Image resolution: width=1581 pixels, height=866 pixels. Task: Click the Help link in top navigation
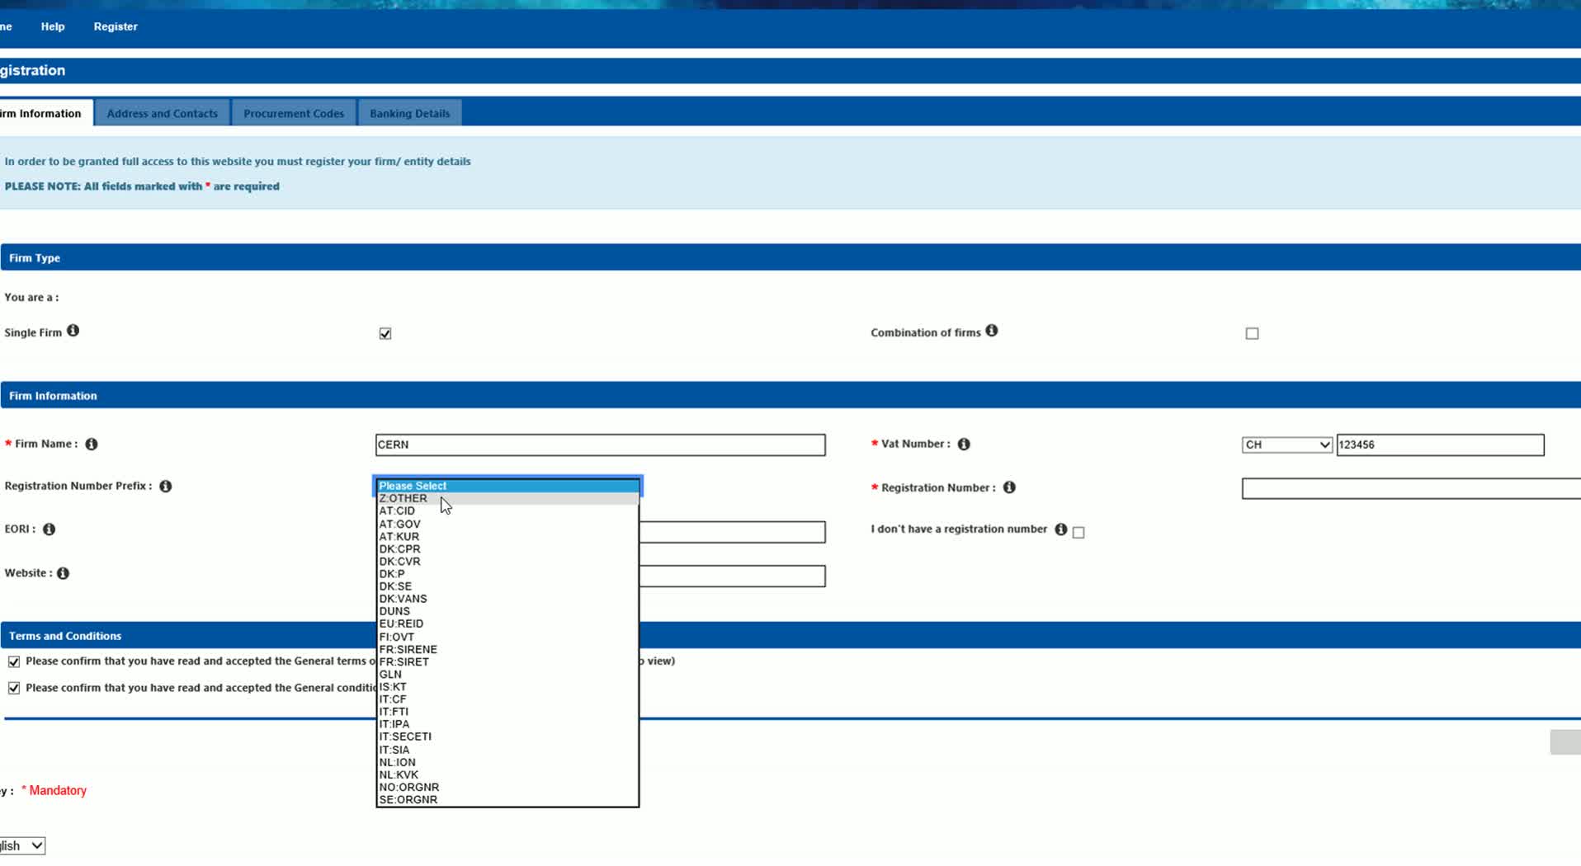53,26
